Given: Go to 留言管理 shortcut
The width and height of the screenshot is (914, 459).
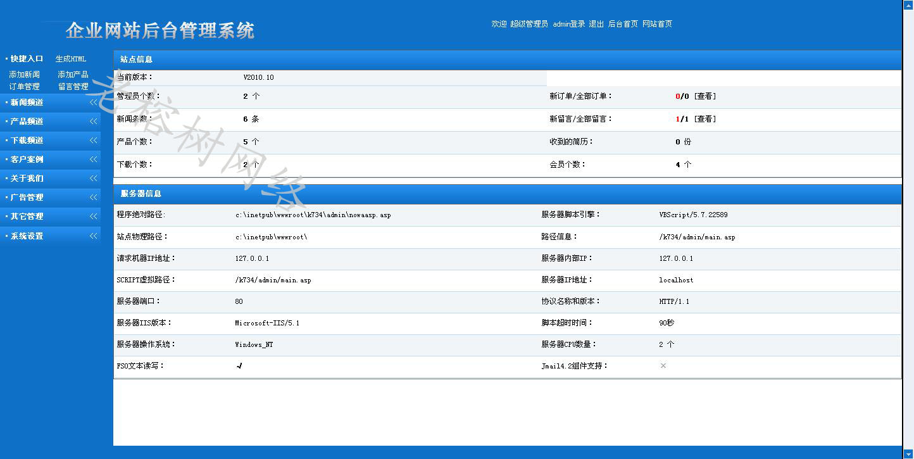Looking at the screenshot, I should point(73,87).
